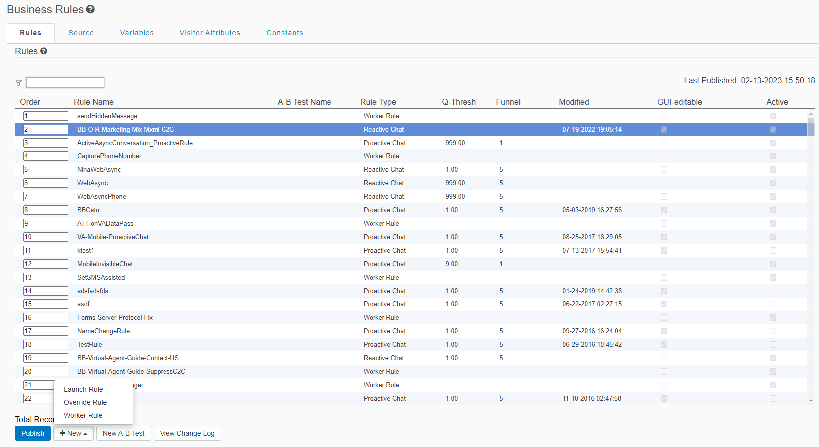Click the help icon beside Business Rules heading

coord(90,9)
